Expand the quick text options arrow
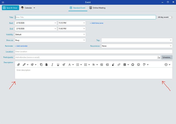The height and width of the screenshot is (124, 176). coord(35,65)
